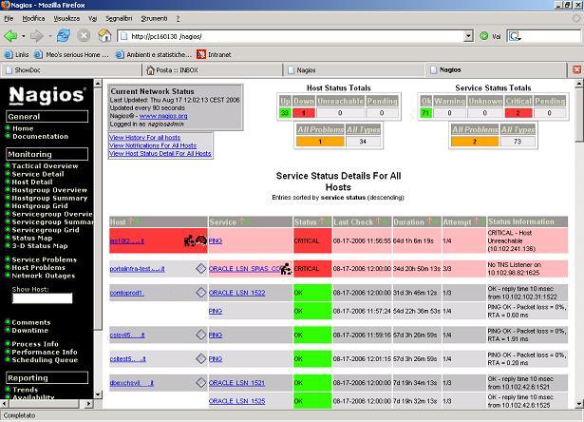The height and width of the screenshot is (422, 584).
Task: Open View Host Status Detail For All Hosts
Action: (x=160, y=153)
